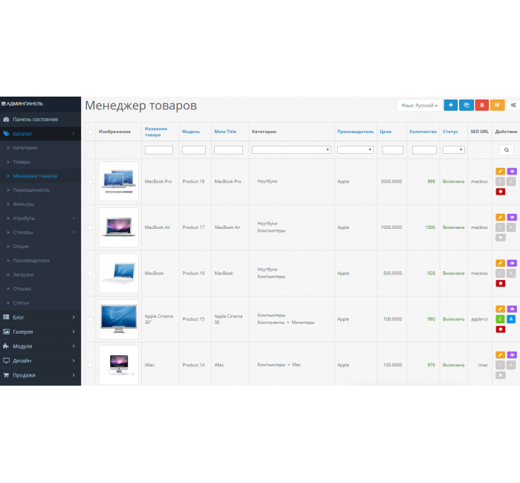The image size is (520, 483).
Task: Open Периодичность in the sidebar
Action: pyautogui.click(x=31, y=190)
